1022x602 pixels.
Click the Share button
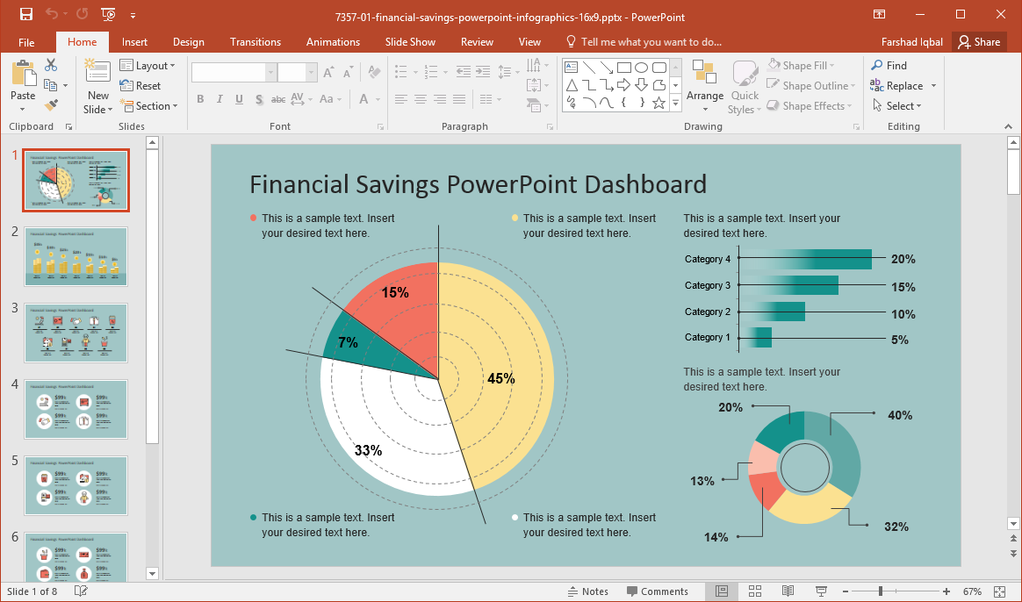point(979,42)
